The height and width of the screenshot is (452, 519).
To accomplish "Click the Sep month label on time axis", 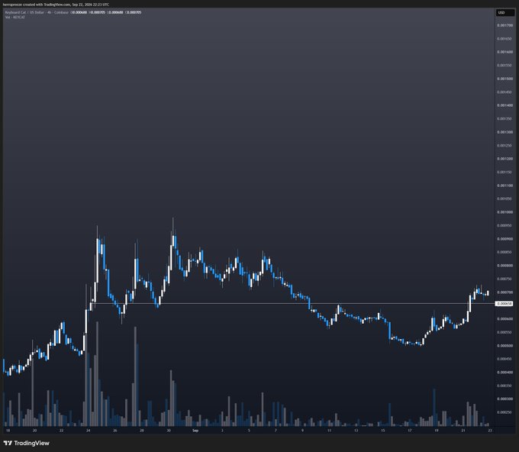I will coord(195,431).
